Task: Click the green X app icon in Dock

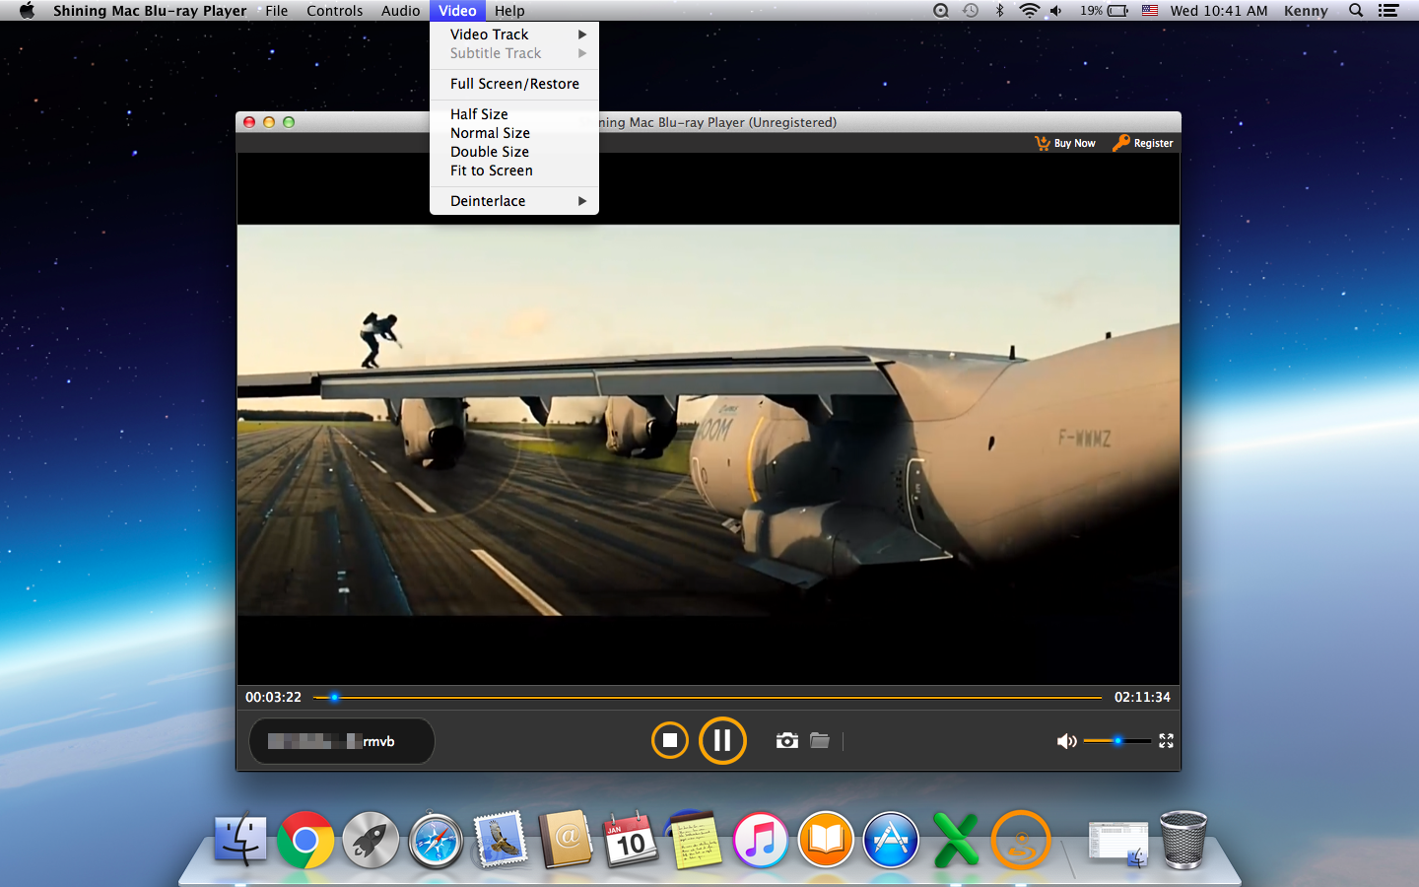Action: (x=956, y=841)
